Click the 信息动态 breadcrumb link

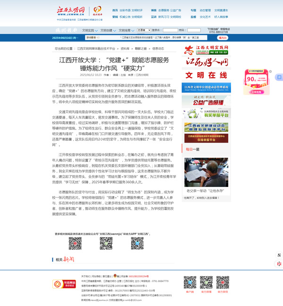point(158,49)
